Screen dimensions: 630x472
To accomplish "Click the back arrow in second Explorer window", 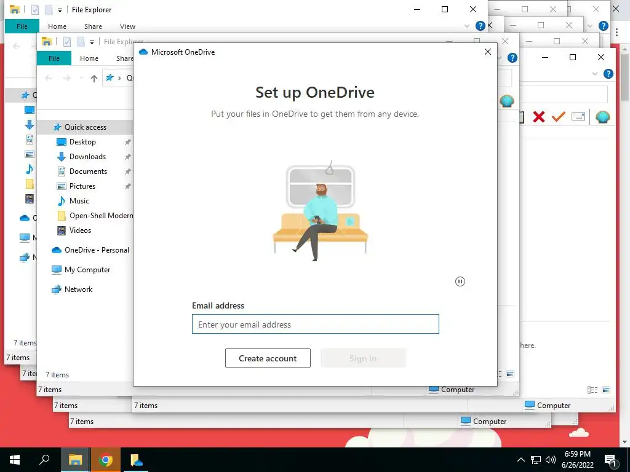I will tap(49, 78).
